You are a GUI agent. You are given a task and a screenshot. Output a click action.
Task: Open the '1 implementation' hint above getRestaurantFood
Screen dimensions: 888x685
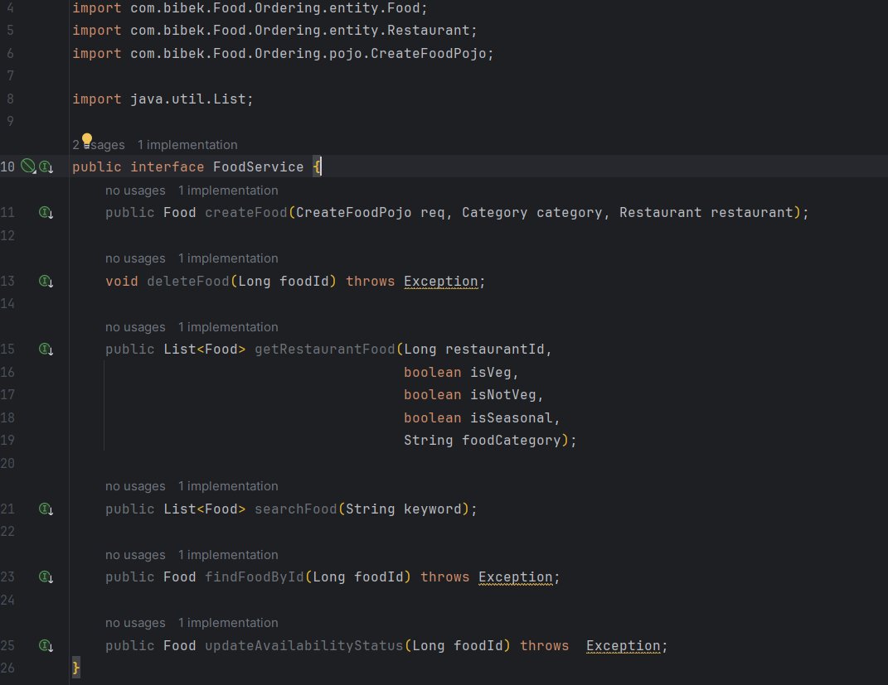228,327
